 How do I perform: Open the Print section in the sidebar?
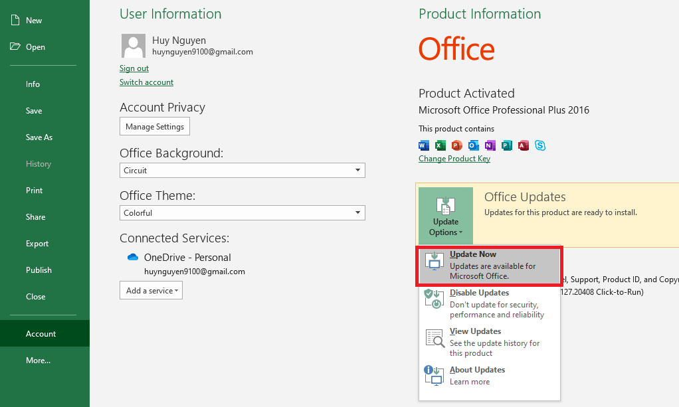[x=34, y=190]
